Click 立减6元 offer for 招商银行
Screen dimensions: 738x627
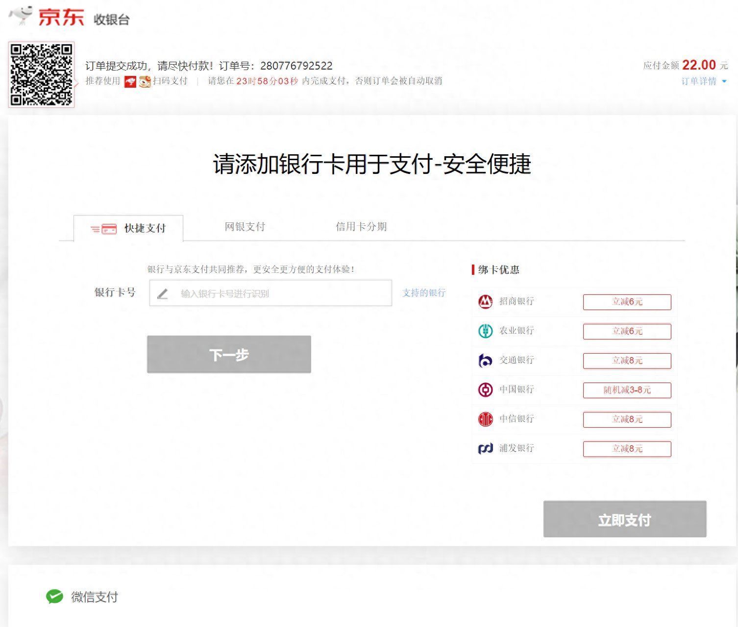[627, 302]
